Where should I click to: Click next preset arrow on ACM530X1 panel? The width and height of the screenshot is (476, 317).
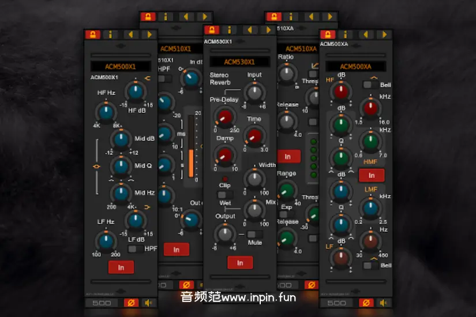(x=268, y=30)
